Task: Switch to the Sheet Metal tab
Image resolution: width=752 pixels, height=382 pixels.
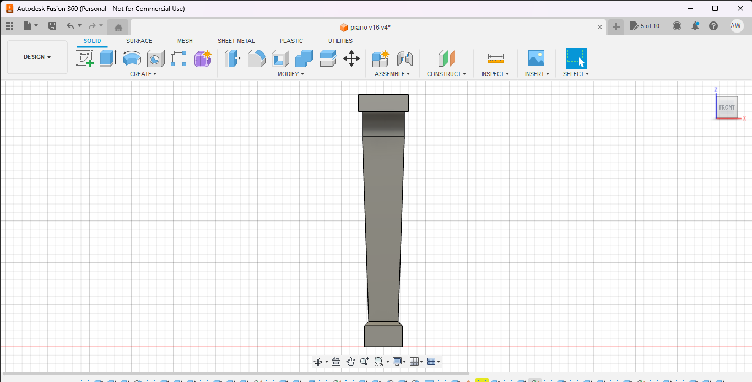Action: 236,41
